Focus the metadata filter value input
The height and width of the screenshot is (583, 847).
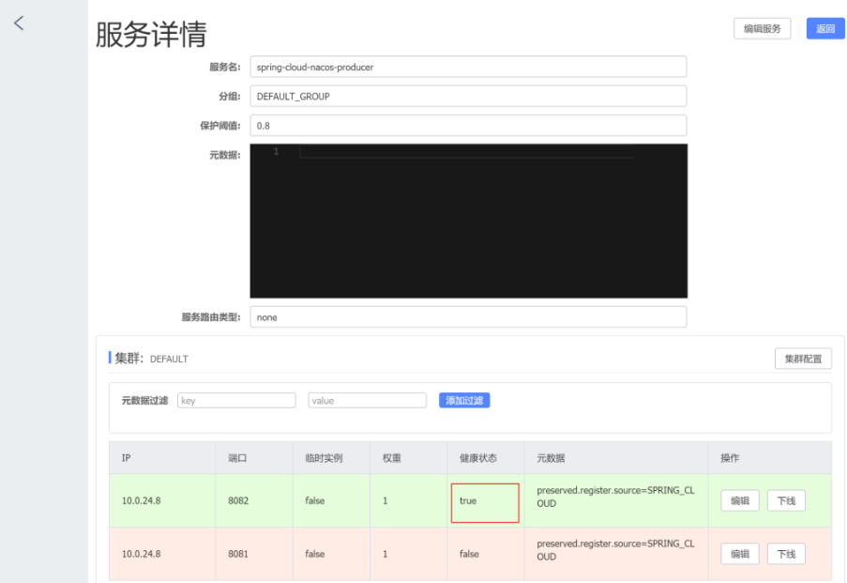367,401
